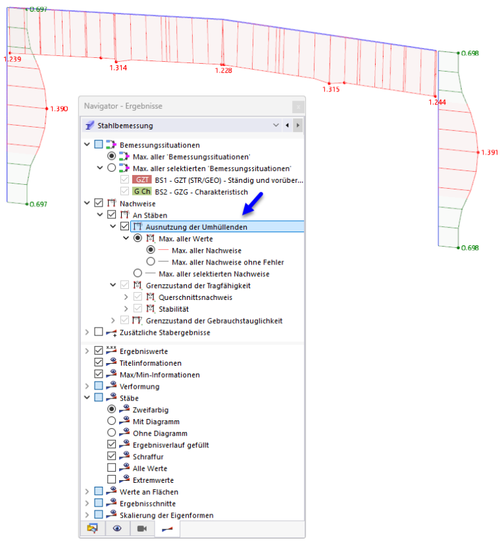Uncheck the Titelinformationen checkbox
Image resolution: width=500 pixels, height=542 pixels.
[99, 362]
